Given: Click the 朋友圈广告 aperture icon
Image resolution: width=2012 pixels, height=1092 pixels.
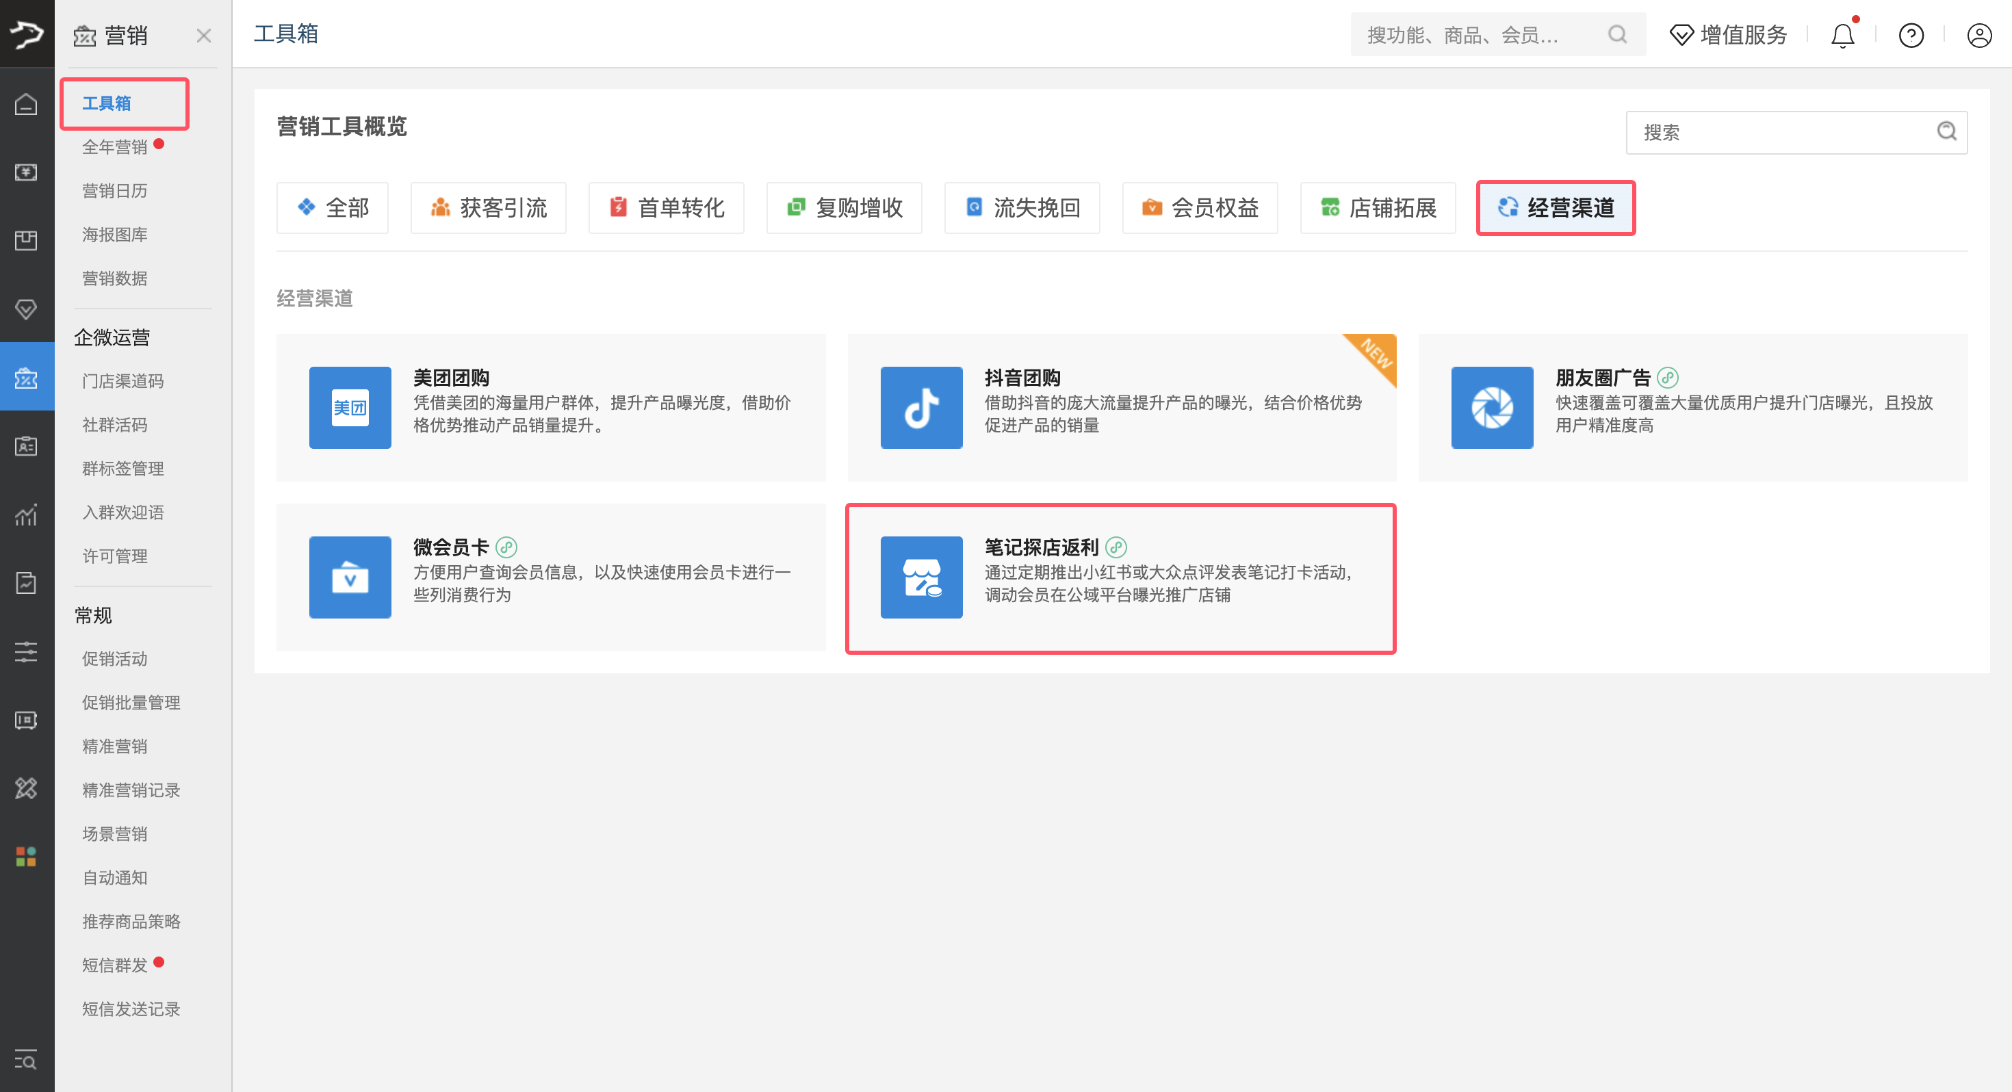Looking at the screenshot, I should 1492,407.
